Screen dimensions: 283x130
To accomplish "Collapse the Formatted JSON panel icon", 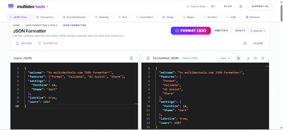I will [148, 58].
